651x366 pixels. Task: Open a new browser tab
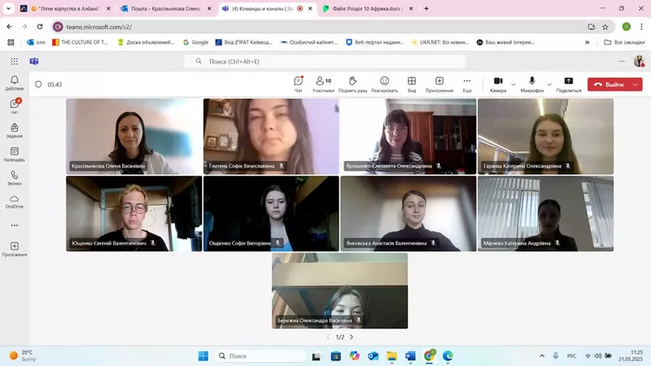(426, 8)
